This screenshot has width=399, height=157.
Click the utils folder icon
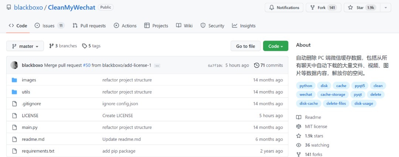click(x=14, y=92)
